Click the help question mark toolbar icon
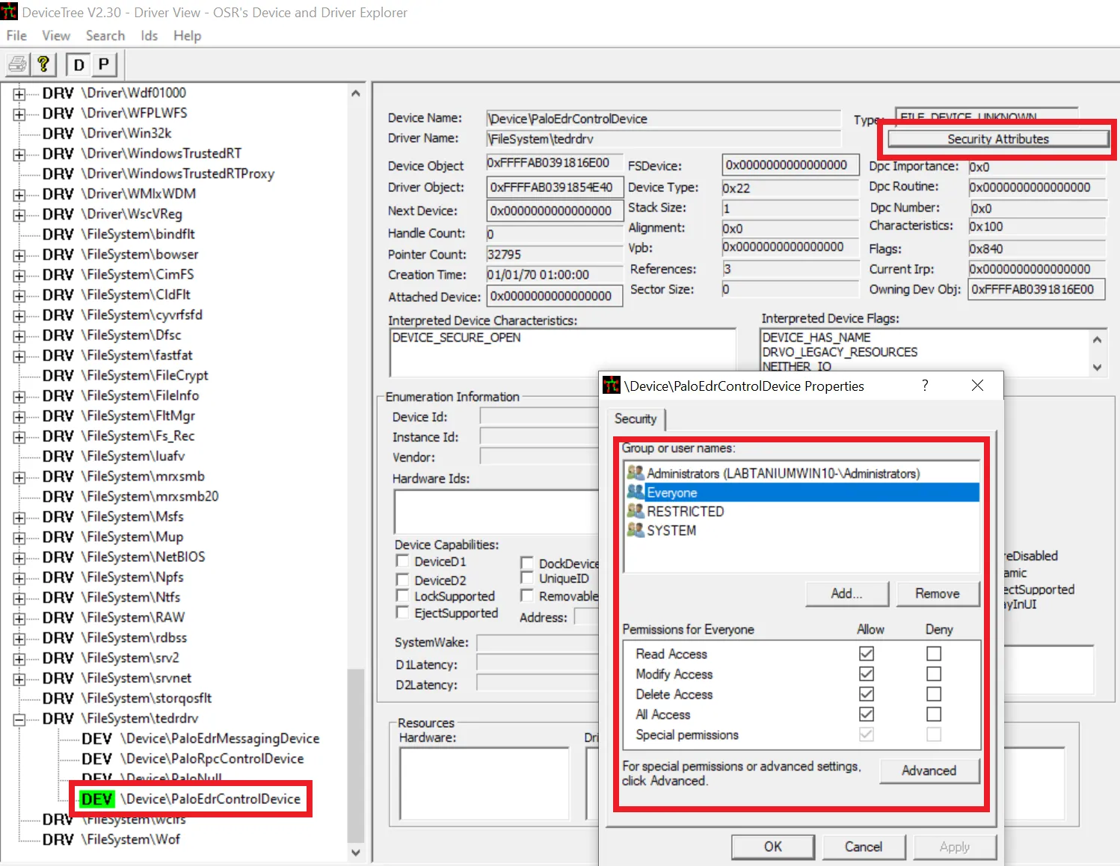This screenshot has height=866, width=1120. tap(43, 65)
